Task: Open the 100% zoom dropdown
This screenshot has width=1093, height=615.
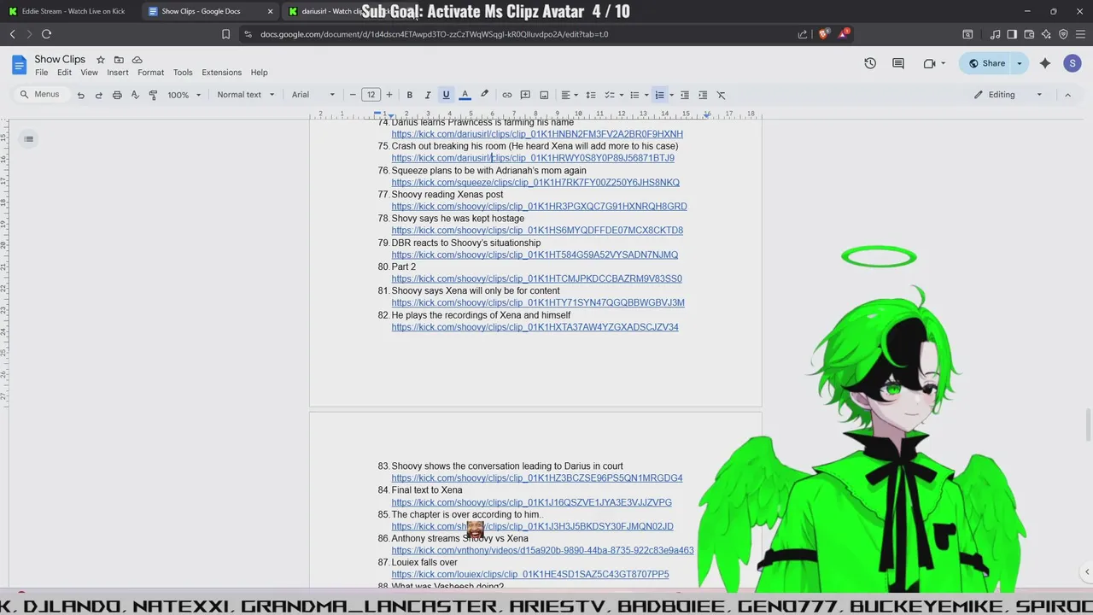Action: point(184,95)
